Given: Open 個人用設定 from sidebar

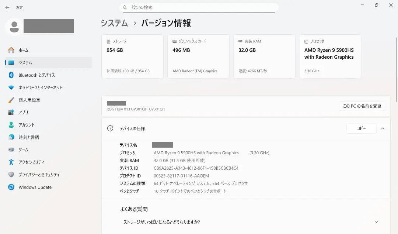Looking at the screenshot, I should 31,100.
